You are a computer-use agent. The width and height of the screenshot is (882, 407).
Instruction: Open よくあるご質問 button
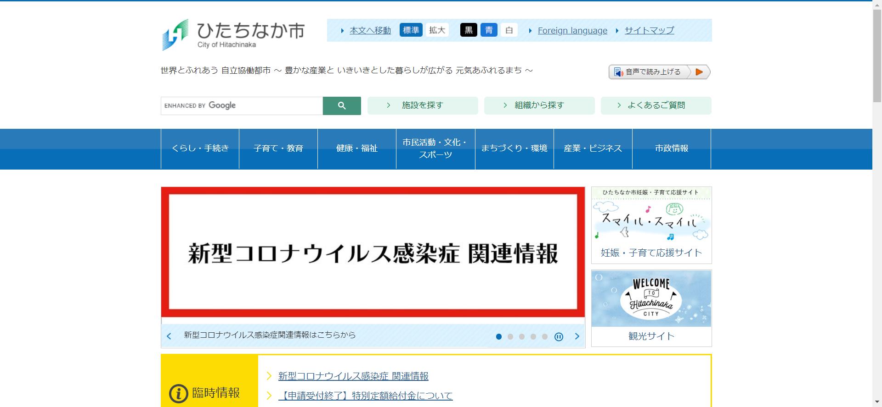tap(656, 105)
